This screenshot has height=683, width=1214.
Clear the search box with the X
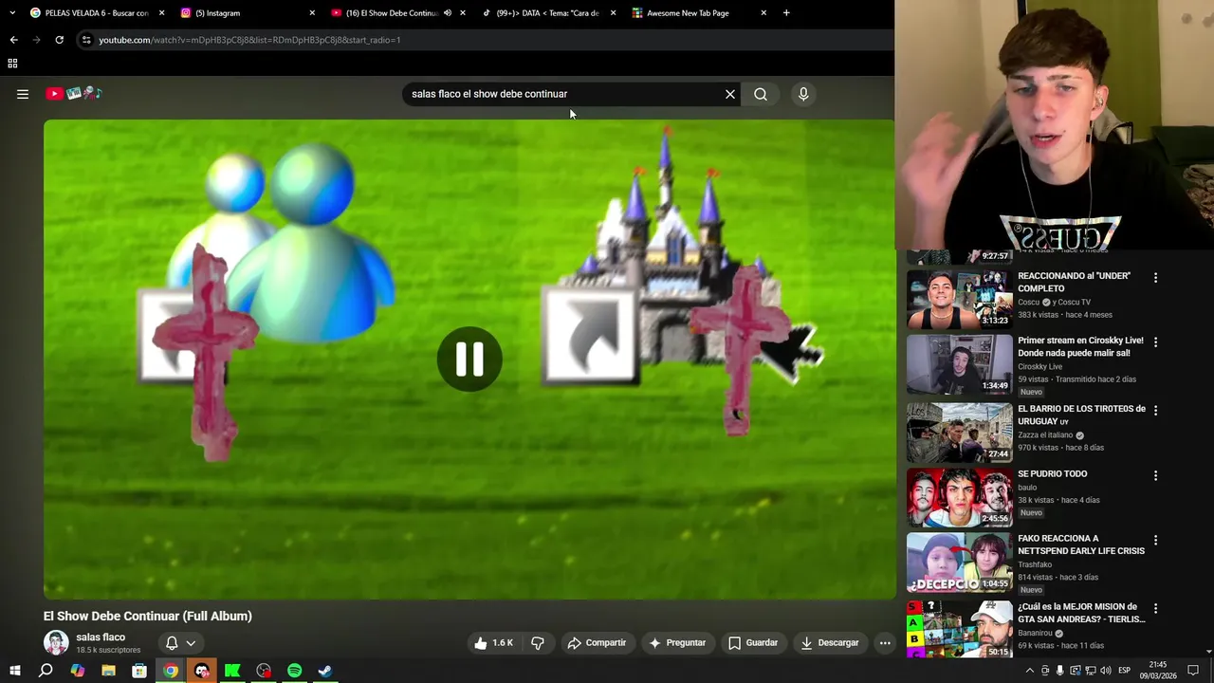click(730, 94)
